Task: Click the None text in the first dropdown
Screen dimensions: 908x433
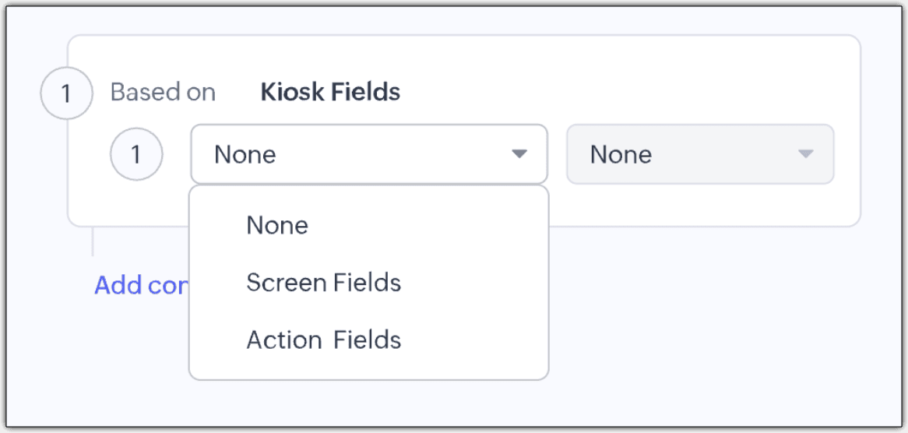Action: click(x=245, y=154)
